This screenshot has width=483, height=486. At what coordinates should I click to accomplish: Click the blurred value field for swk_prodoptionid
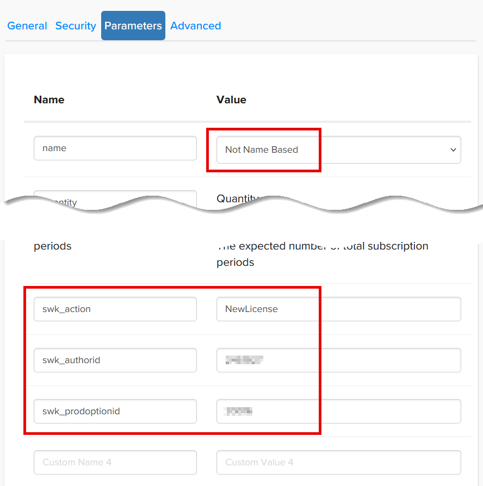tap(338, 411)
